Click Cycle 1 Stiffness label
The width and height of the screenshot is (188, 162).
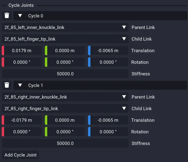click(141, 143)
